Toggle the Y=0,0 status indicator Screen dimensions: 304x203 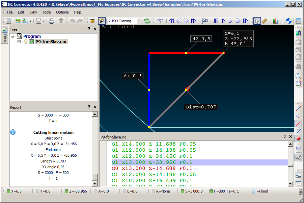(43, 191)
